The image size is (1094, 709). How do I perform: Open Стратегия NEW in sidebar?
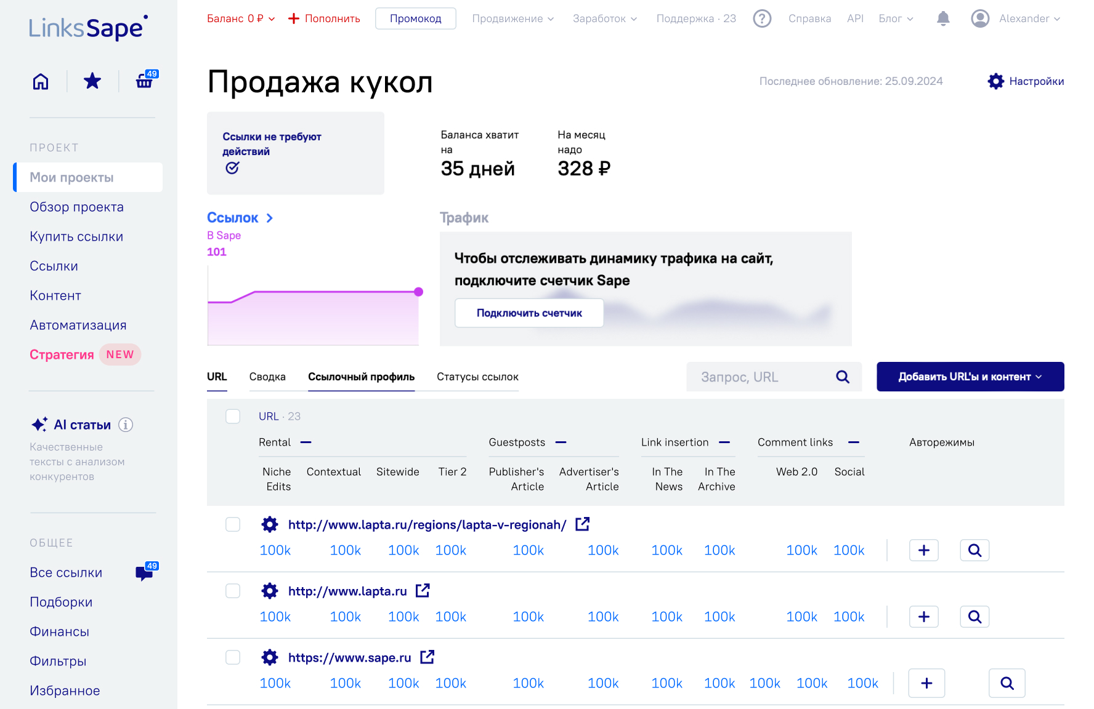coord(85,354)
